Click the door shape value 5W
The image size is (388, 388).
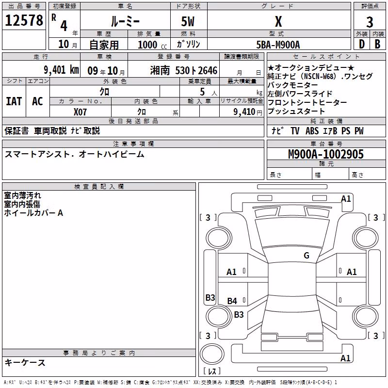pyautogui.click(x=188, y=21)
